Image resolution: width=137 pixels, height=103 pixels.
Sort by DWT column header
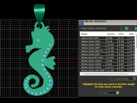click(x=123, y=34)
